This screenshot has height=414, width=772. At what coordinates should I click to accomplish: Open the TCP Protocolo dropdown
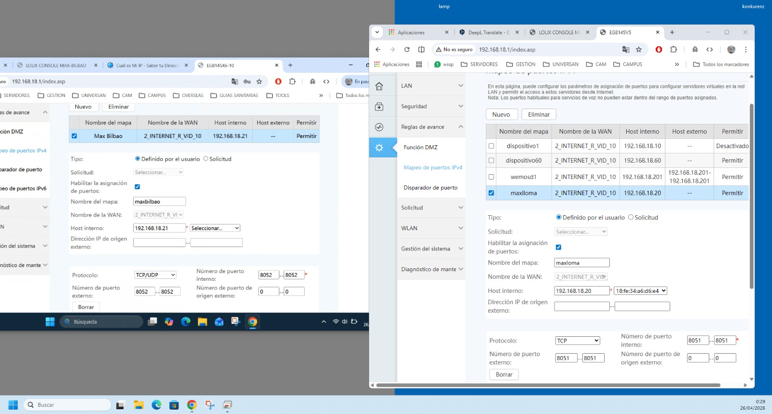coord(578,341)
